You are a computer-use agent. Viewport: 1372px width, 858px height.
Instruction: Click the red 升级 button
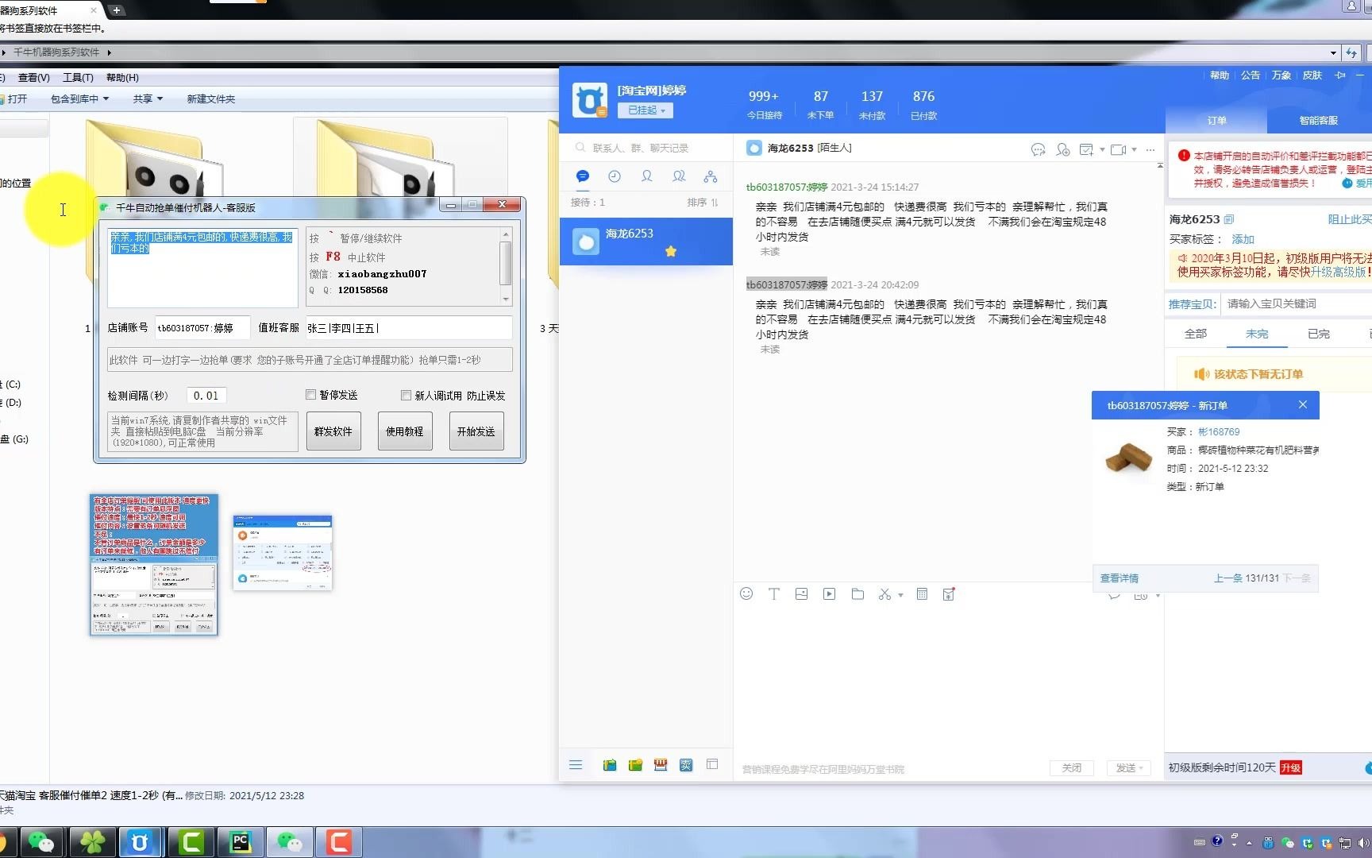click(x=1291, y=767)
